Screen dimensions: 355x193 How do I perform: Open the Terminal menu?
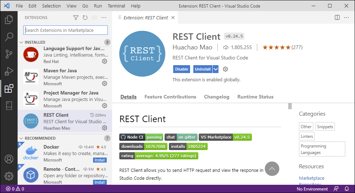coord(116,6)
